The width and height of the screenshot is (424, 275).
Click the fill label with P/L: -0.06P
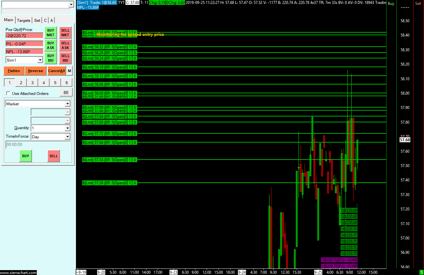[x=339, y=260]
